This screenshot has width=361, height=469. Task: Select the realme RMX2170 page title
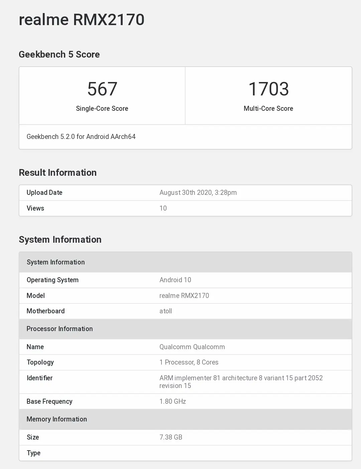tap(82, 19)
